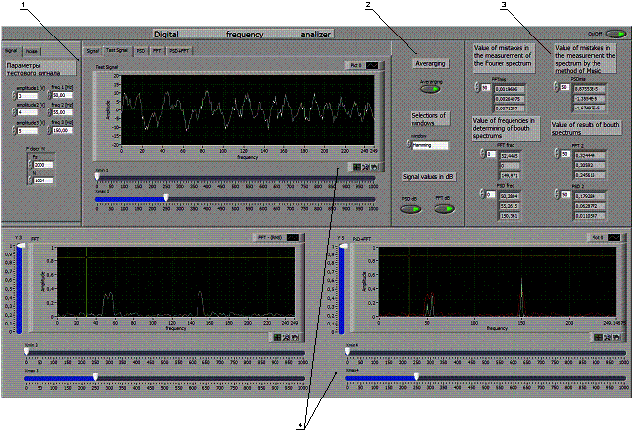The width and height of the screenshot is (633, 434).
Task: Click FFT (RMS) plot legend icon
Action: (293, 238)
